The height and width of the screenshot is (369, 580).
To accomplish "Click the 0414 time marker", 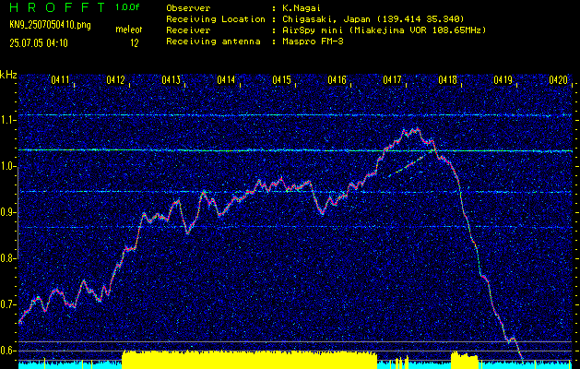I will tap(227, 79).
